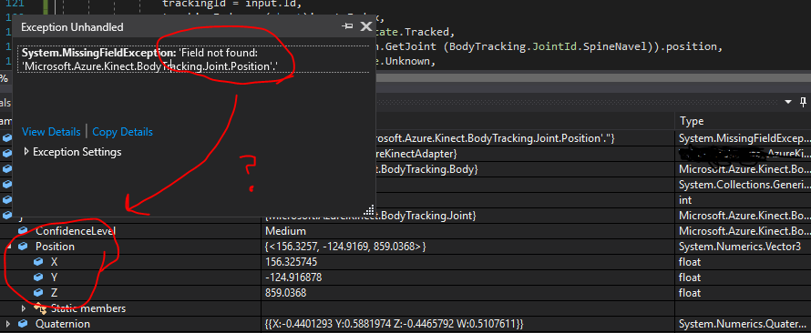
Task: Click the Z field icon
Action: [37, 293]
